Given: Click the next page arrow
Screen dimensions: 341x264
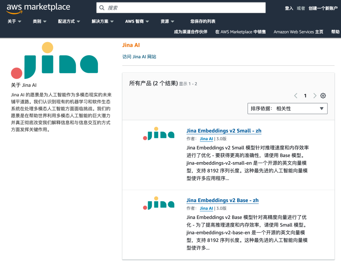Looking at the screenshot, I should (x=315, y=95).
